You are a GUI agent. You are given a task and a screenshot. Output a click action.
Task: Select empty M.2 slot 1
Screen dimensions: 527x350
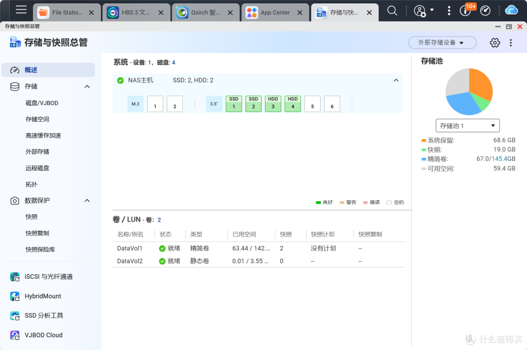[155, 104]
